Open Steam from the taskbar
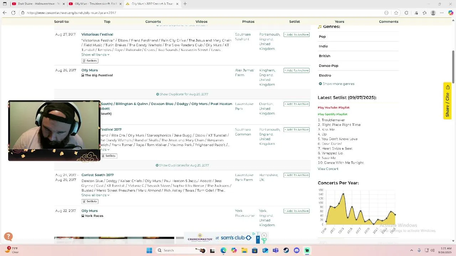This screenshot has width=456, height=256. (x=286, y=250)
